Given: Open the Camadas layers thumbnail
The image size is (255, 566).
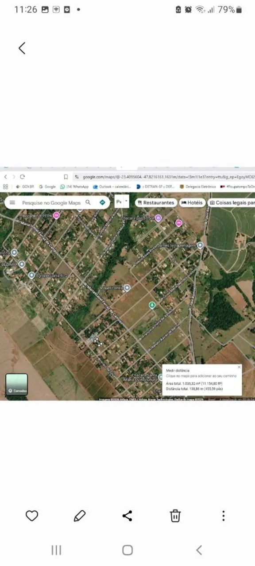Looking at the screenshot, I should (x=16, y=384).
